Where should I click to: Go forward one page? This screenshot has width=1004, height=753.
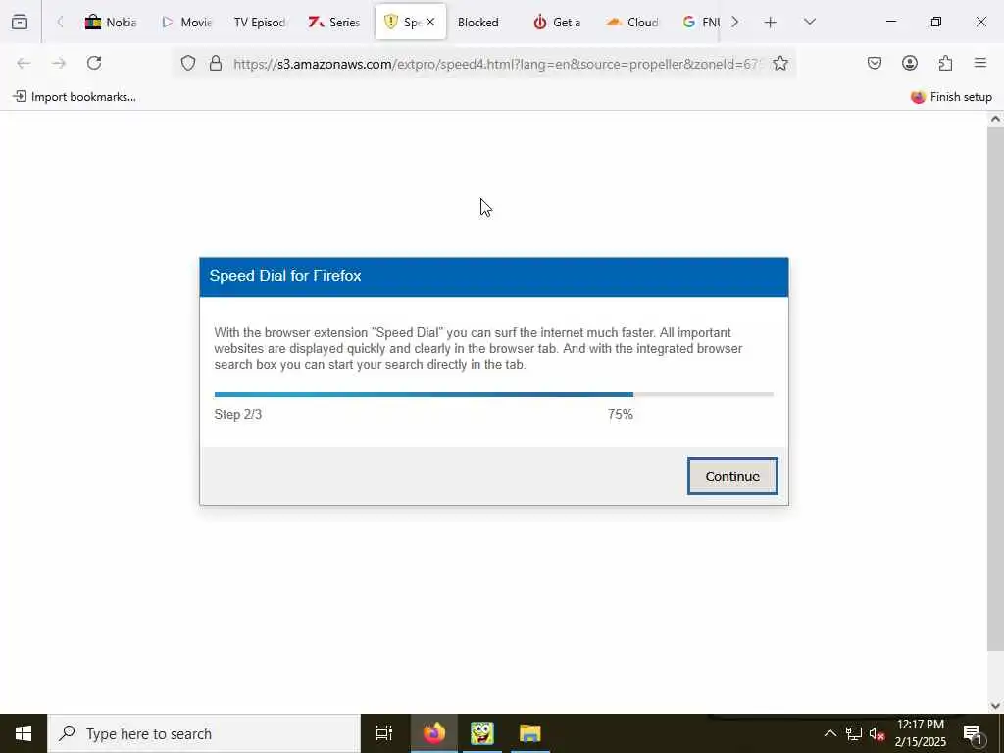(59, 63)
